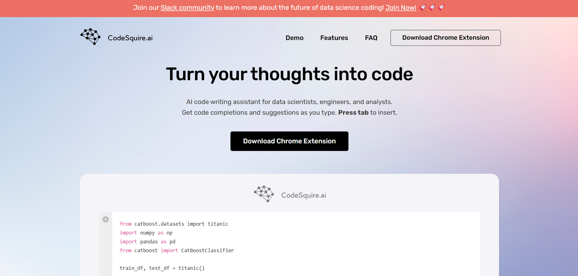
Task: Click the first rocket emoji in banner
Action: pyautogui.click(x=423, y=8)
